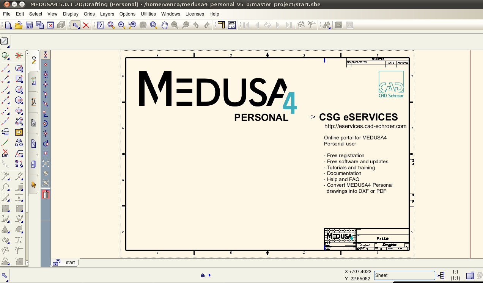Open the yellow pointer vertical side tab
This screenshot has height=283, width=483.
33,184
